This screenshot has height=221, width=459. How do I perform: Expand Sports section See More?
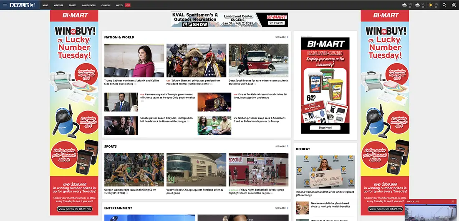[x=282, y=146]
